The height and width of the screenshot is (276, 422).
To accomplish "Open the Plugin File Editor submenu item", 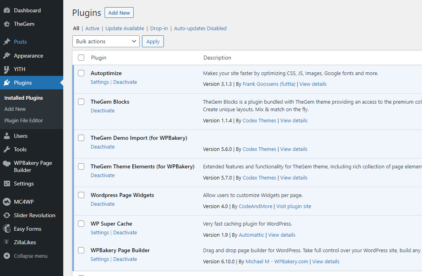I will click(x=23, y=120).
